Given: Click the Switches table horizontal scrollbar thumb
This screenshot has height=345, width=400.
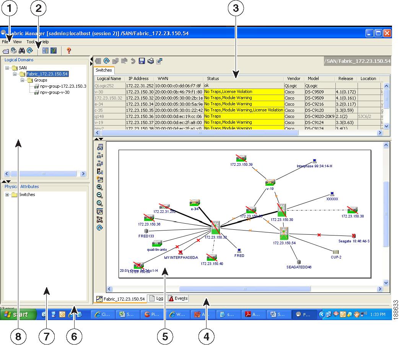Looking at the screenshot, I should tap(200, 133).
